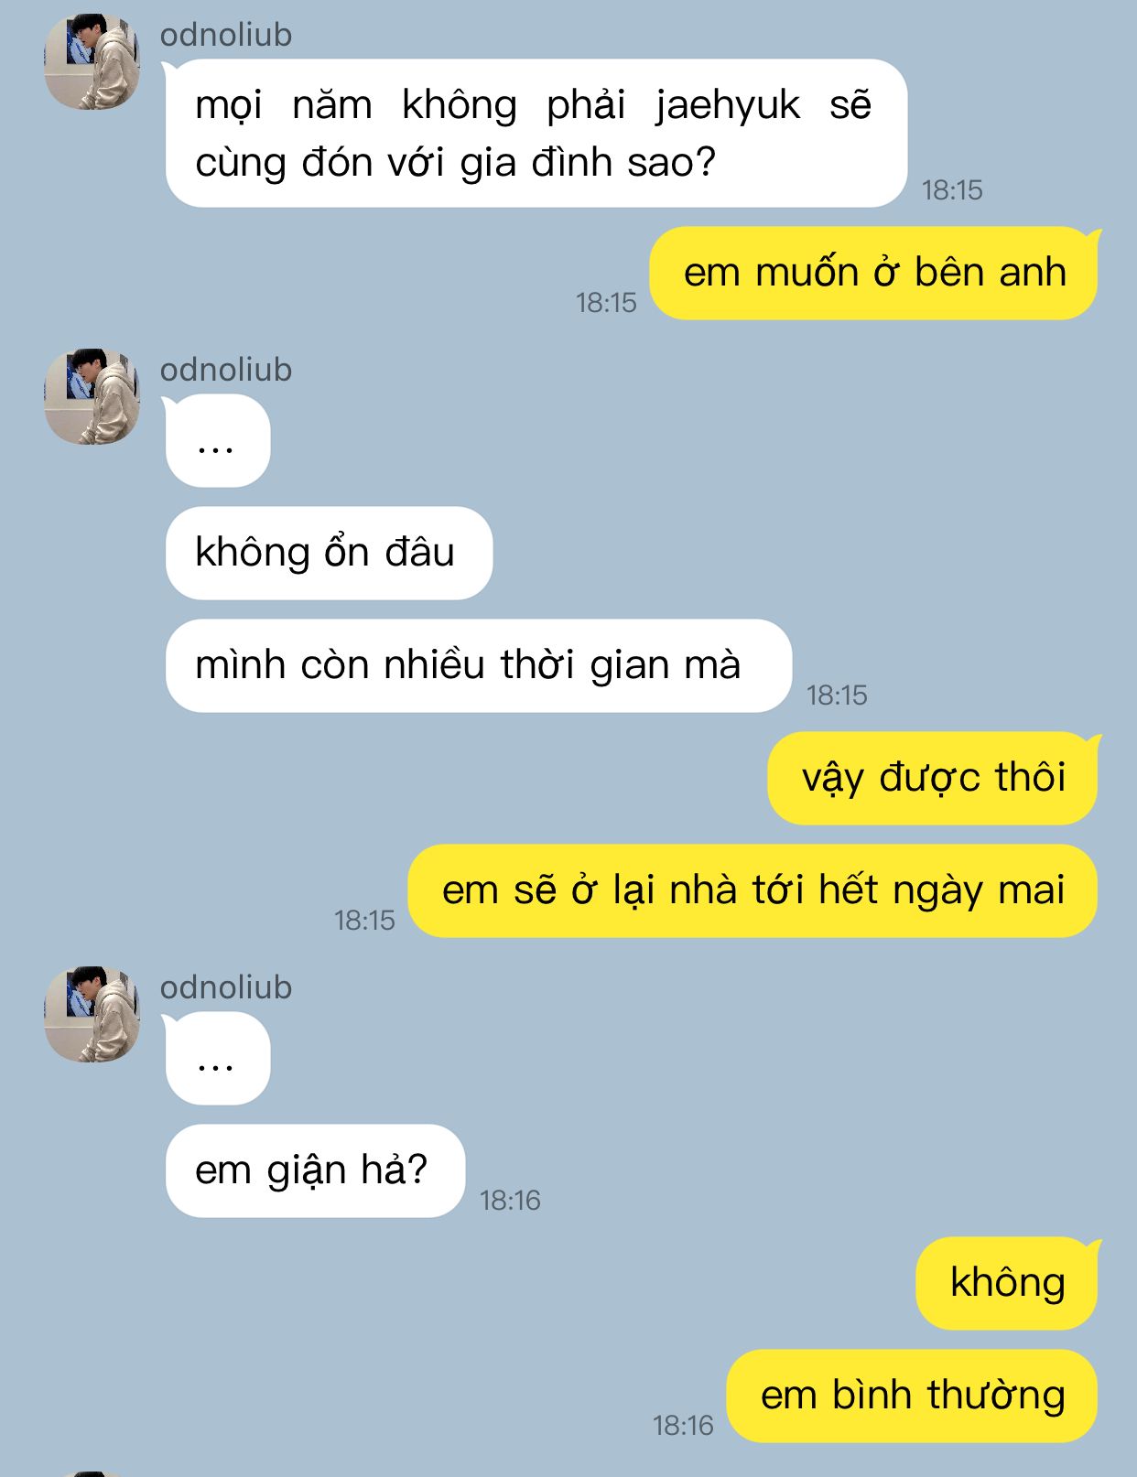1137x1477 pixels.
Task: Tap the 'em muốn ở bên anh' bubble
Action: [x=875, y=274]
